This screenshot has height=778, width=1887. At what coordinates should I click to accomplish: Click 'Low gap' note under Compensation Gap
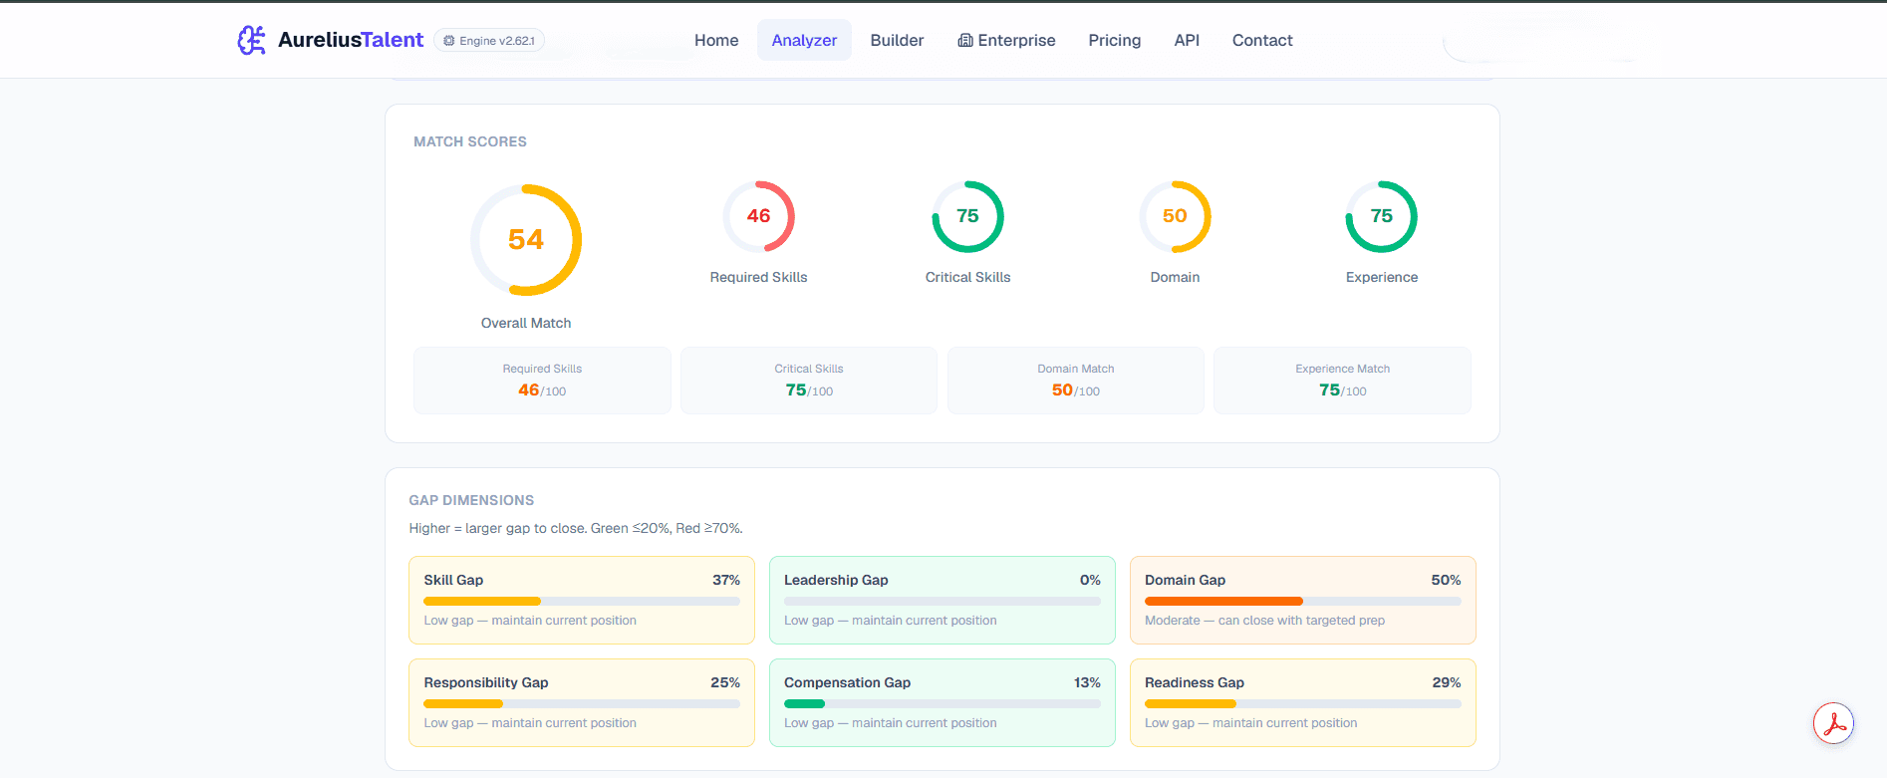pos(891,723)
